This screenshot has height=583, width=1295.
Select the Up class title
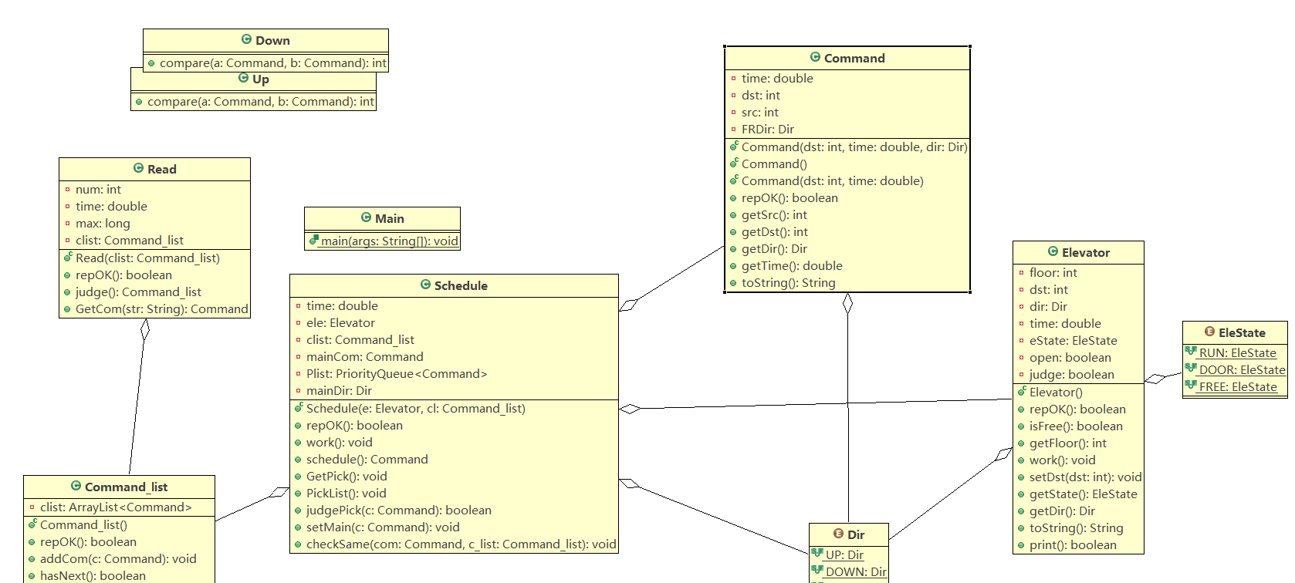pos(261,79)
